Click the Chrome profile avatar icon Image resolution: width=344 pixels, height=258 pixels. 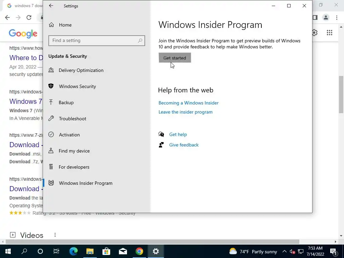click(x=326, y=17)
